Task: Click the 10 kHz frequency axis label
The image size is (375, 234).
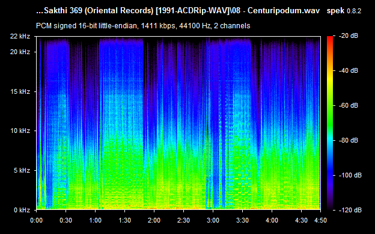Action: (x=20, y=131)
